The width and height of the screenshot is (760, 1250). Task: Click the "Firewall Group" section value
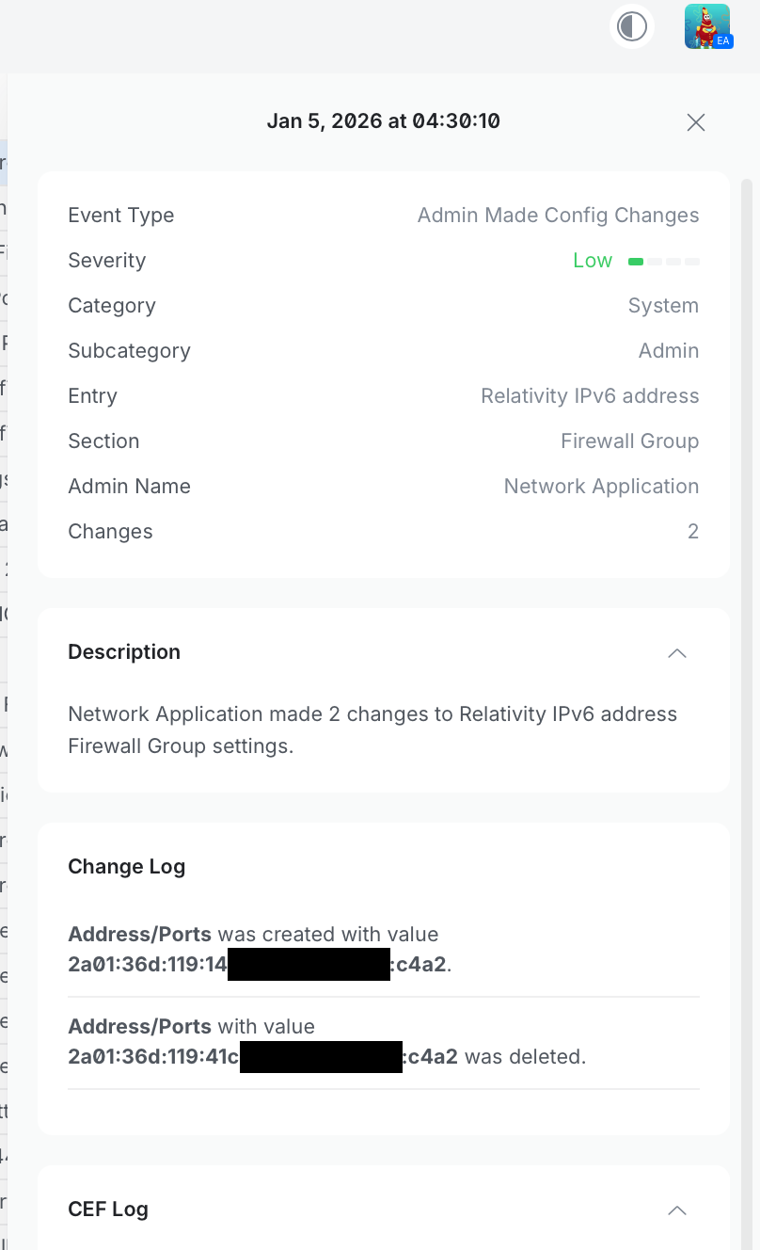[629, 441]
